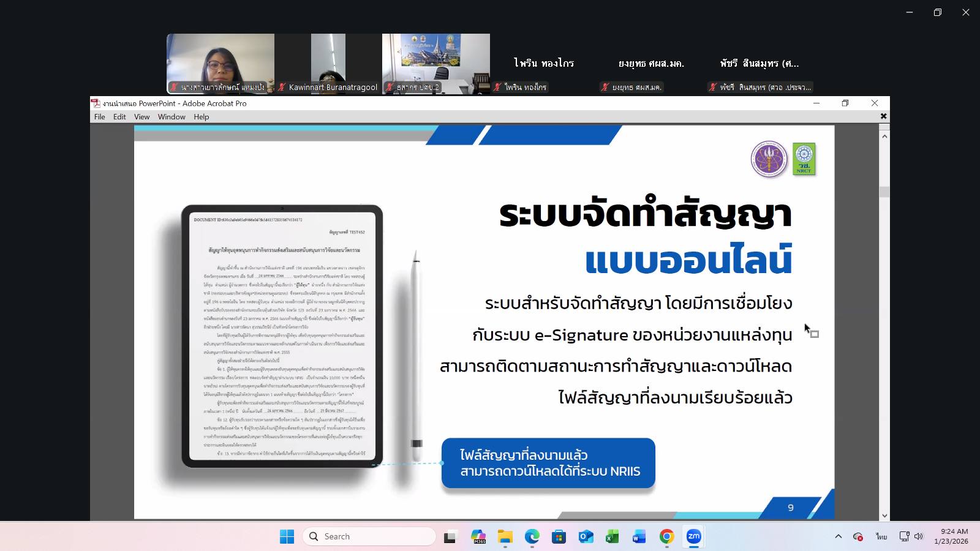Screen dimensions: 980x551
Task: Select Kawinnart Buranatragool's video thumbnail
Action: [x=328, y=63]
